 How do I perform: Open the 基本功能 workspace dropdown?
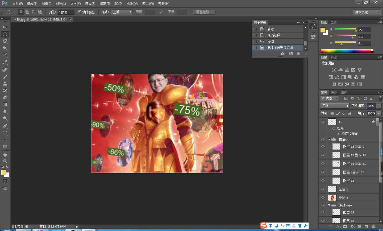point(367,12)
